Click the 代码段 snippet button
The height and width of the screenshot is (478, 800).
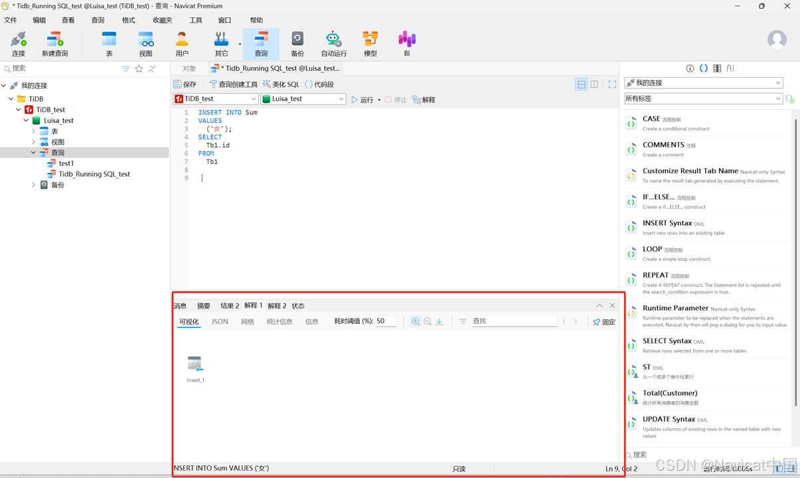[319, 84]
